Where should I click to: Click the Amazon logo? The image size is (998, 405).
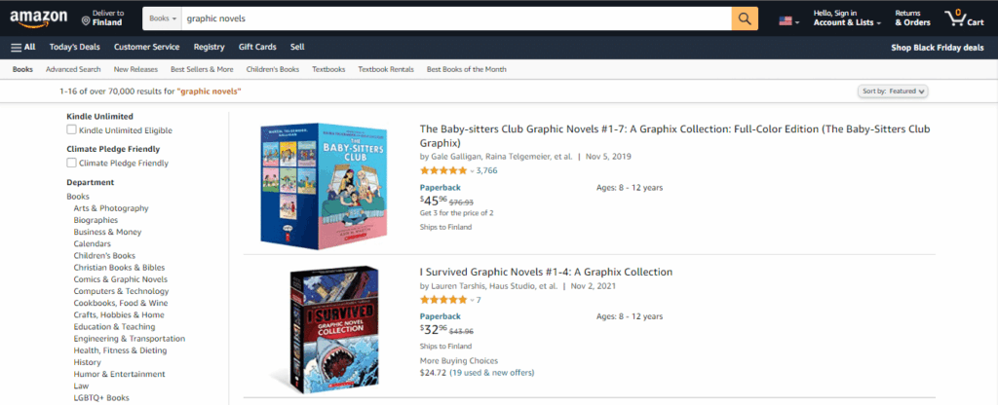click(38, 18)
